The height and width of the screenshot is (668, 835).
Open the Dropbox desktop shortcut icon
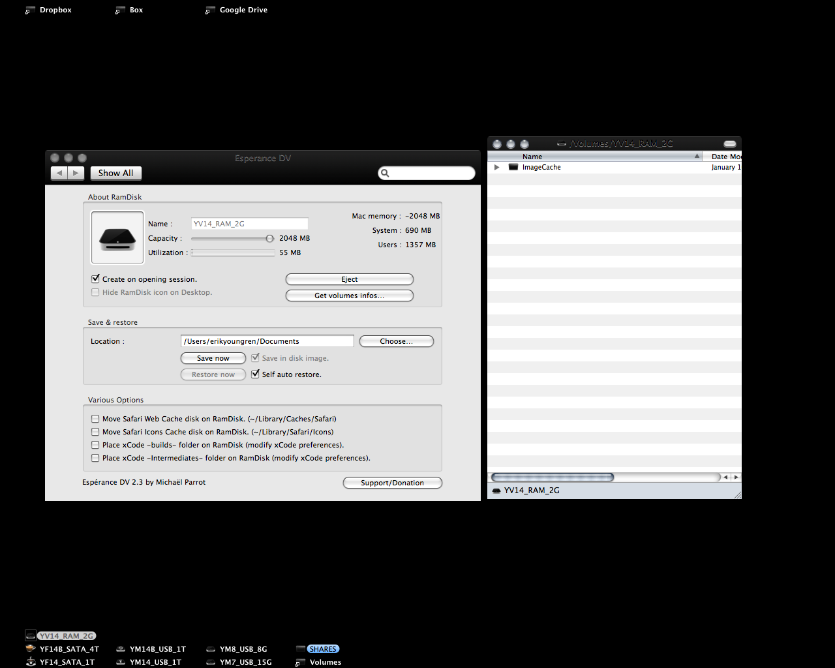(30, 10)
